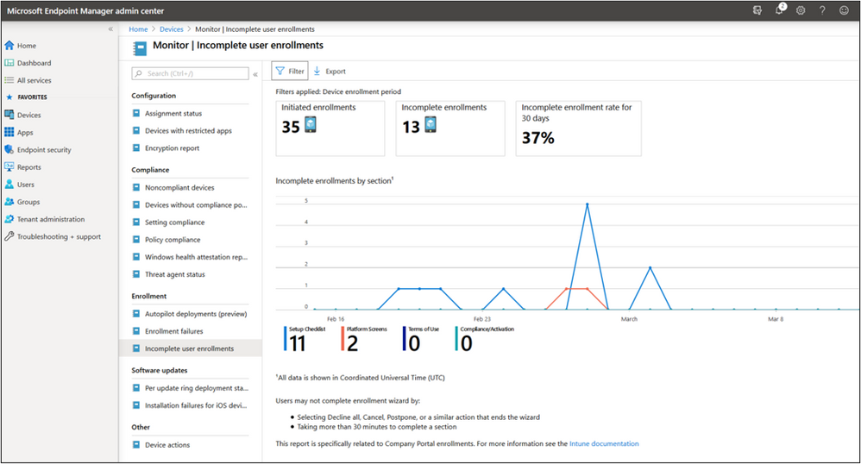Open the settings gear icon
Image resolution: width=861 pixels, height=464 pixels.
801,10
